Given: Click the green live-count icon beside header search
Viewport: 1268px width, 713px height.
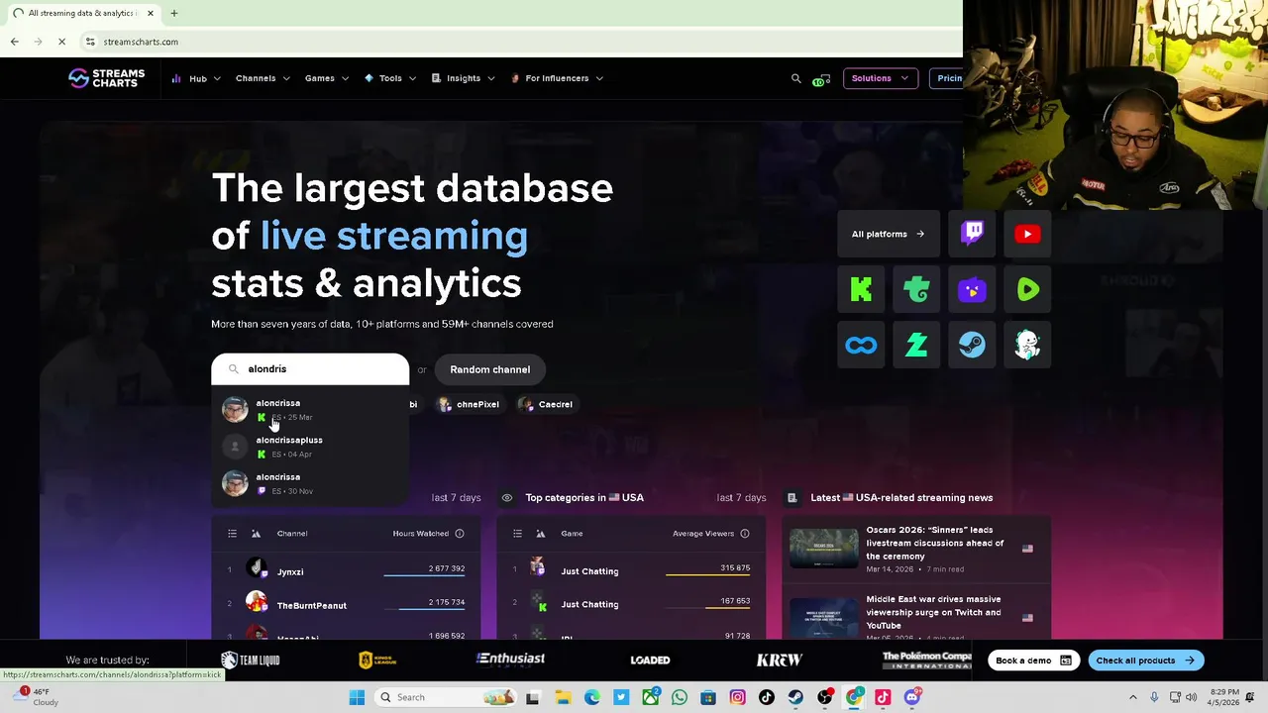Looking at the screenshot, I should pyautogui.click(x=821, y=79).
